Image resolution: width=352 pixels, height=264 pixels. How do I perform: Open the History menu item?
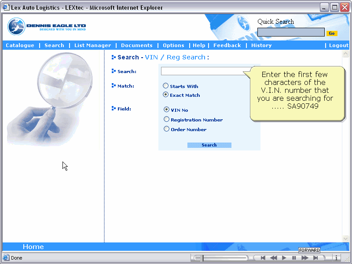point(261,45)
